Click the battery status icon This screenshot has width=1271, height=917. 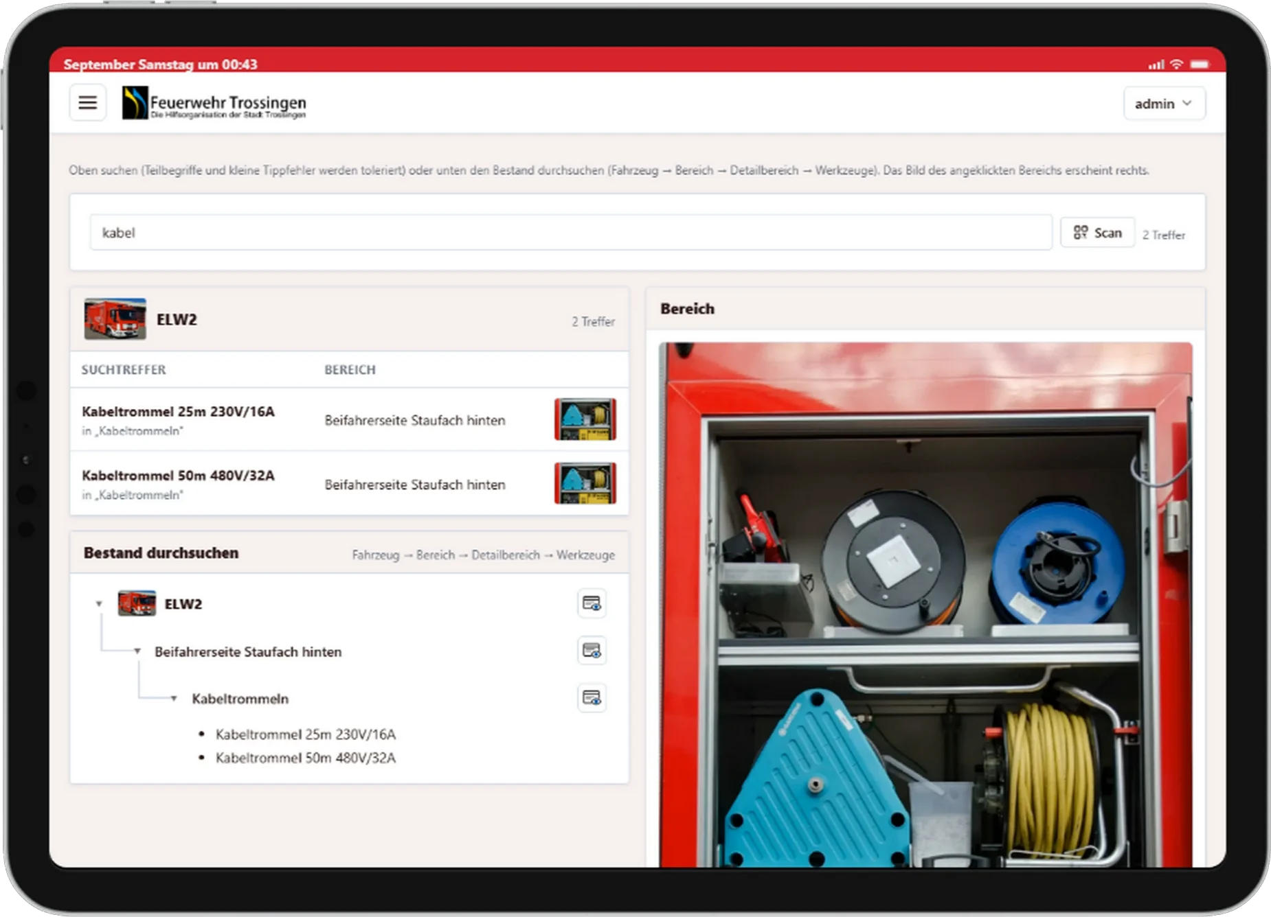point(1200,64)
